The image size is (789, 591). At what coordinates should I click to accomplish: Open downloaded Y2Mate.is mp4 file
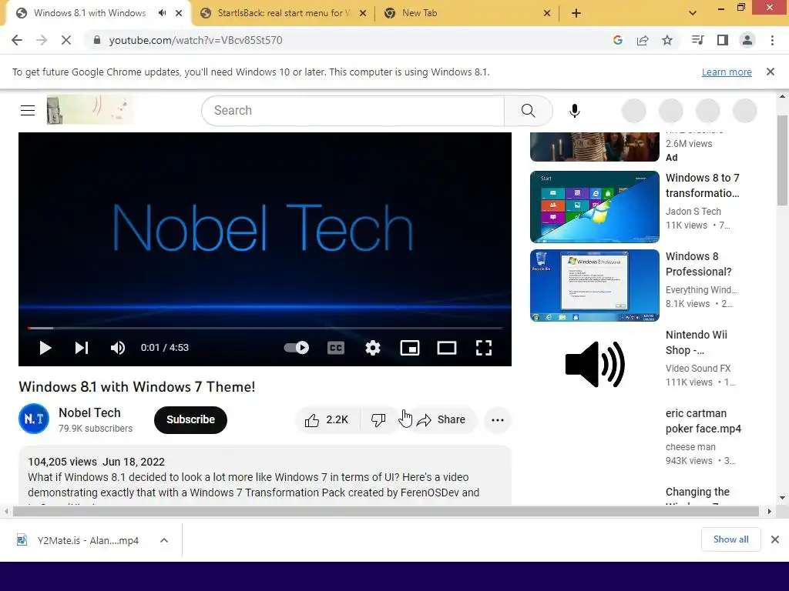(78, 541)
